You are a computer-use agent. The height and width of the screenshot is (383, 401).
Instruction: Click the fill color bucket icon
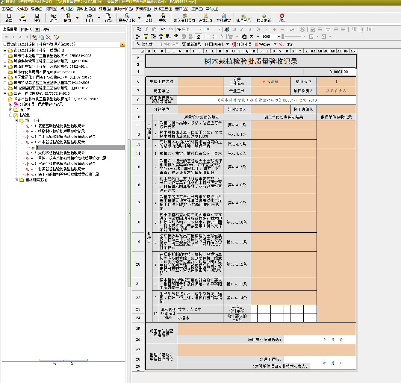(258, 29)
